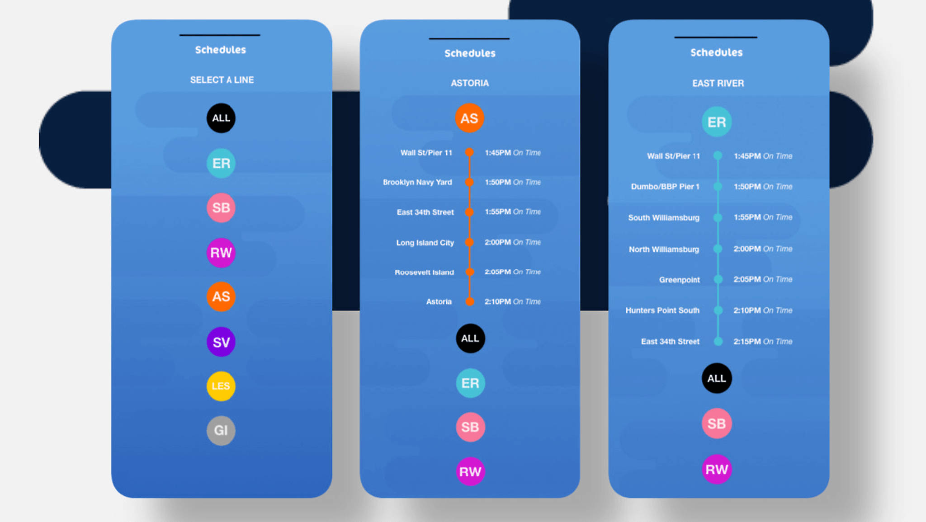Select the ALL lines icon

221,118
